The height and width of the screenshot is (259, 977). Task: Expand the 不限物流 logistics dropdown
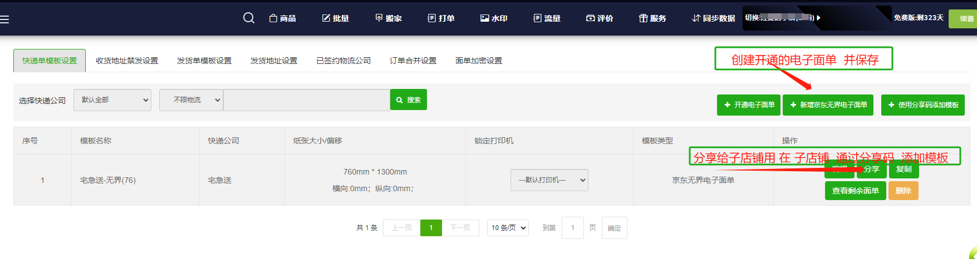click(191, 100)
